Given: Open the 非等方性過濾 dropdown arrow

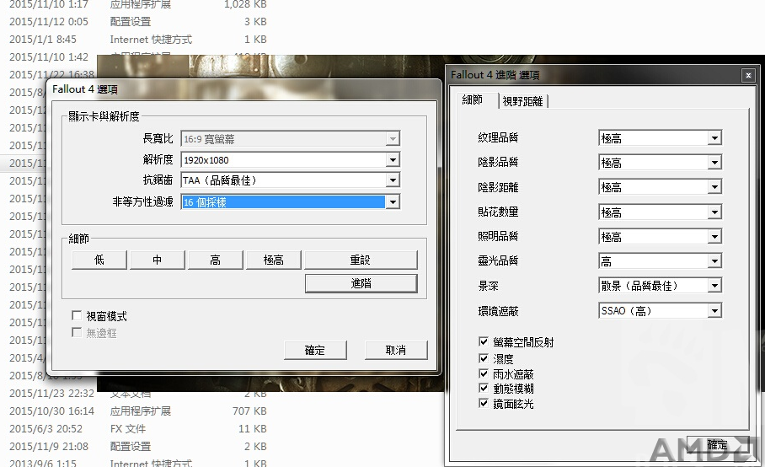Looking at the screenshot, I should (393, 202).
